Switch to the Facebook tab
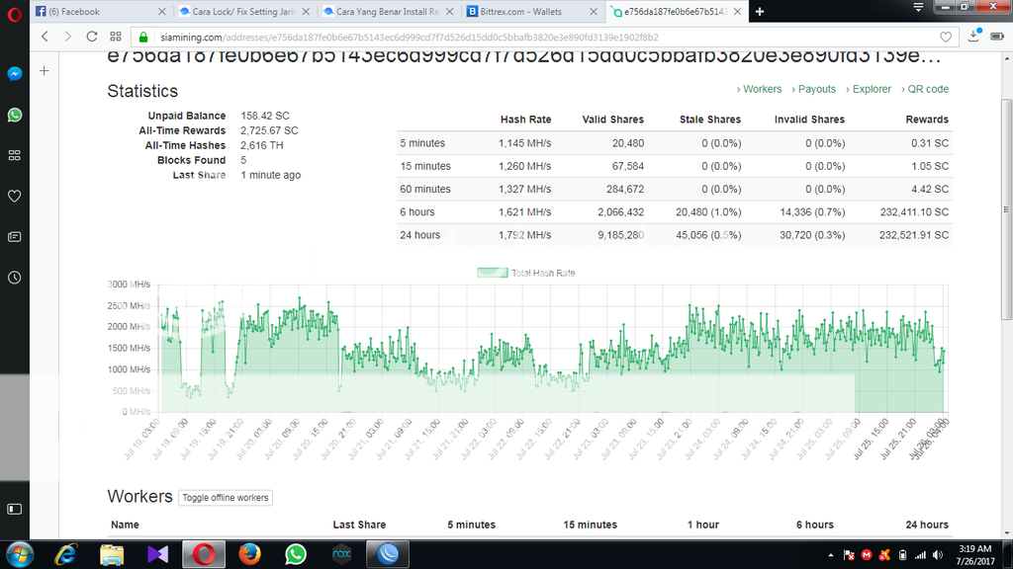This screenshot has width=1013, height=569. click(99, 12)
